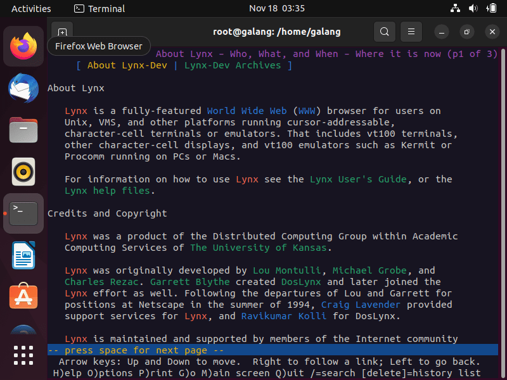
Task: Click the 'Arrow keys: Up and Down to move' help line
Action: click(x=269, y=362)
